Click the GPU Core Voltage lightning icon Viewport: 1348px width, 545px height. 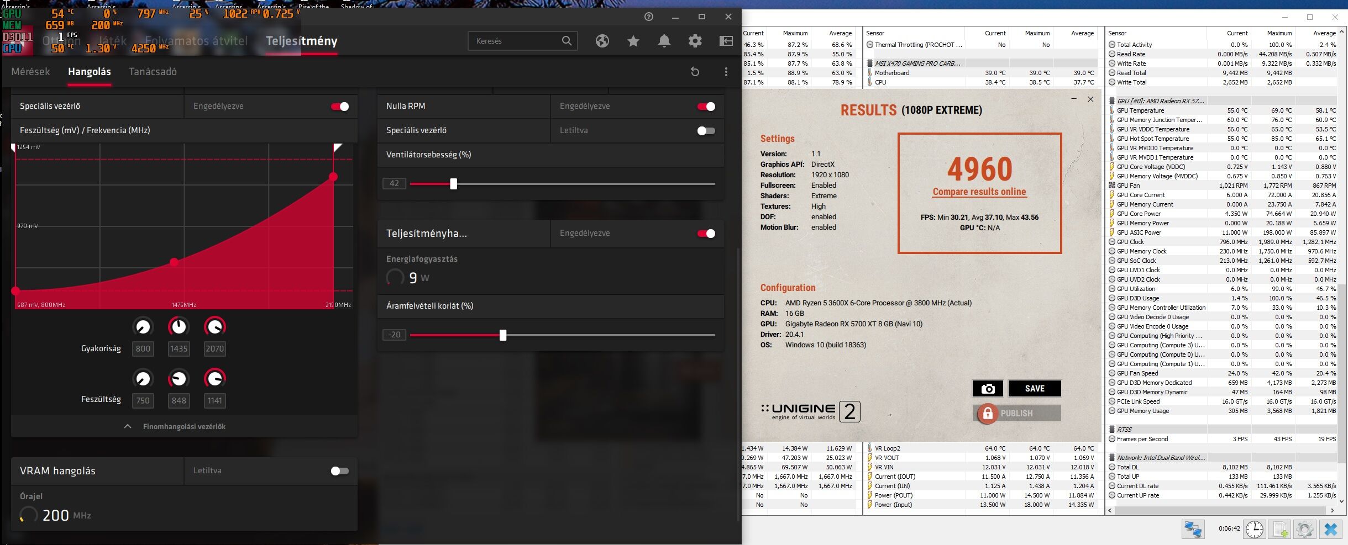click(x=1112, y=167)
